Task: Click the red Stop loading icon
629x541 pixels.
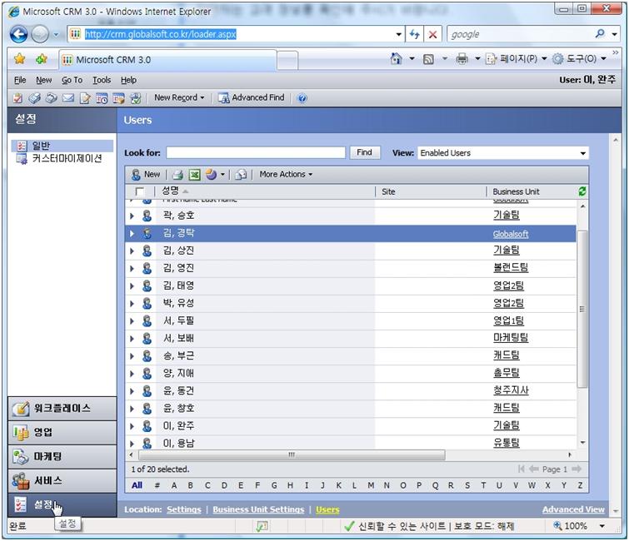Action: tap(433, 34)
